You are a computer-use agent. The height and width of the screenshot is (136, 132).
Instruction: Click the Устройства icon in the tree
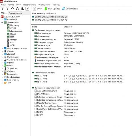click(x=5, y=68)
